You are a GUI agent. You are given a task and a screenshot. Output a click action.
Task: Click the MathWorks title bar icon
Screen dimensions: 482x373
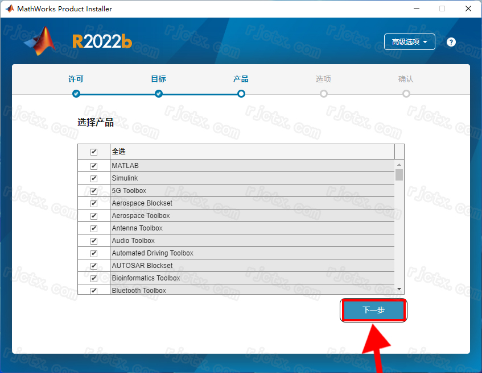click(10, 9)
